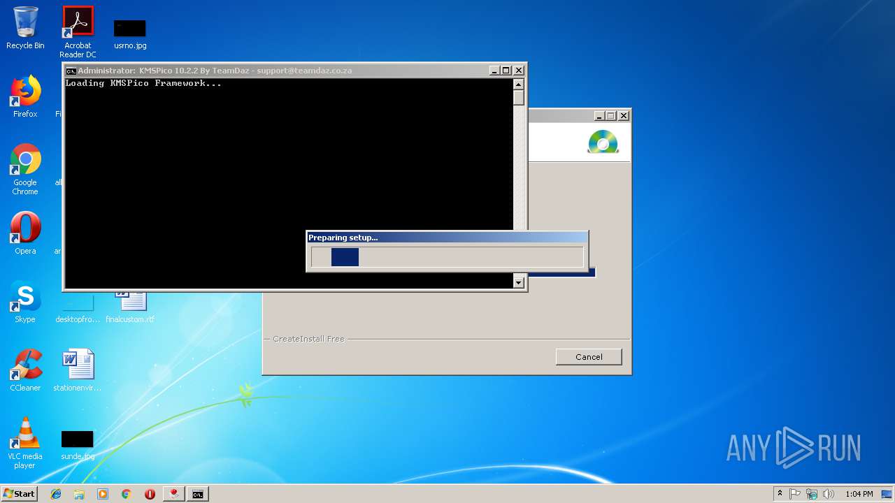This screenshot has height=503, width=895.
Task: Open Action Center flag icon in tray
Action: coord(795,494)
